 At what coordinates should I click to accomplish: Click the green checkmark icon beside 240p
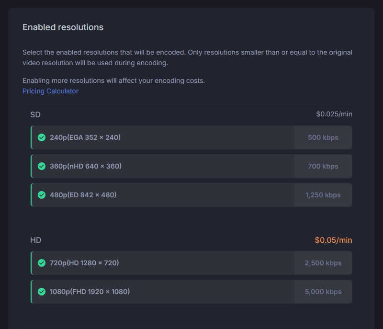[x=42, y=138]
